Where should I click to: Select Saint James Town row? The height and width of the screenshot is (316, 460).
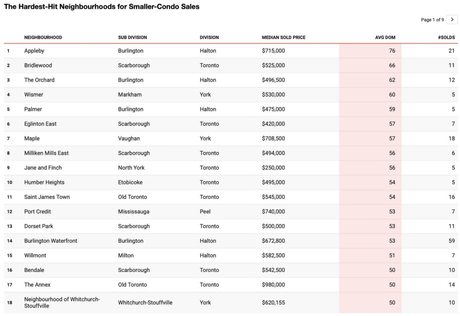47,197
